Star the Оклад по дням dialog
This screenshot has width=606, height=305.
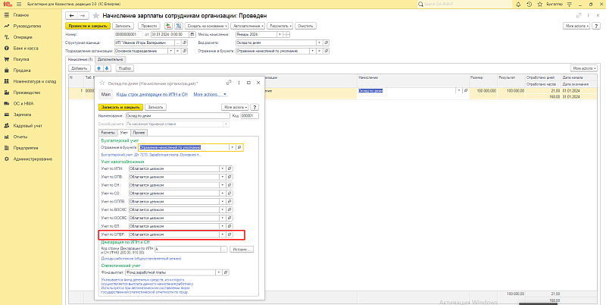tap(102, 82)
